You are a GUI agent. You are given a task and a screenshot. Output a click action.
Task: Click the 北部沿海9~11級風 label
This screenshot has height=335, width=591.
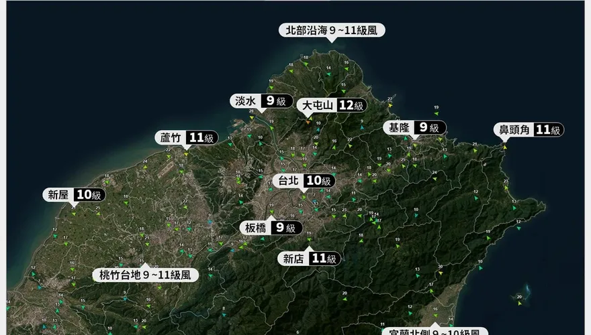pos(332,30)
